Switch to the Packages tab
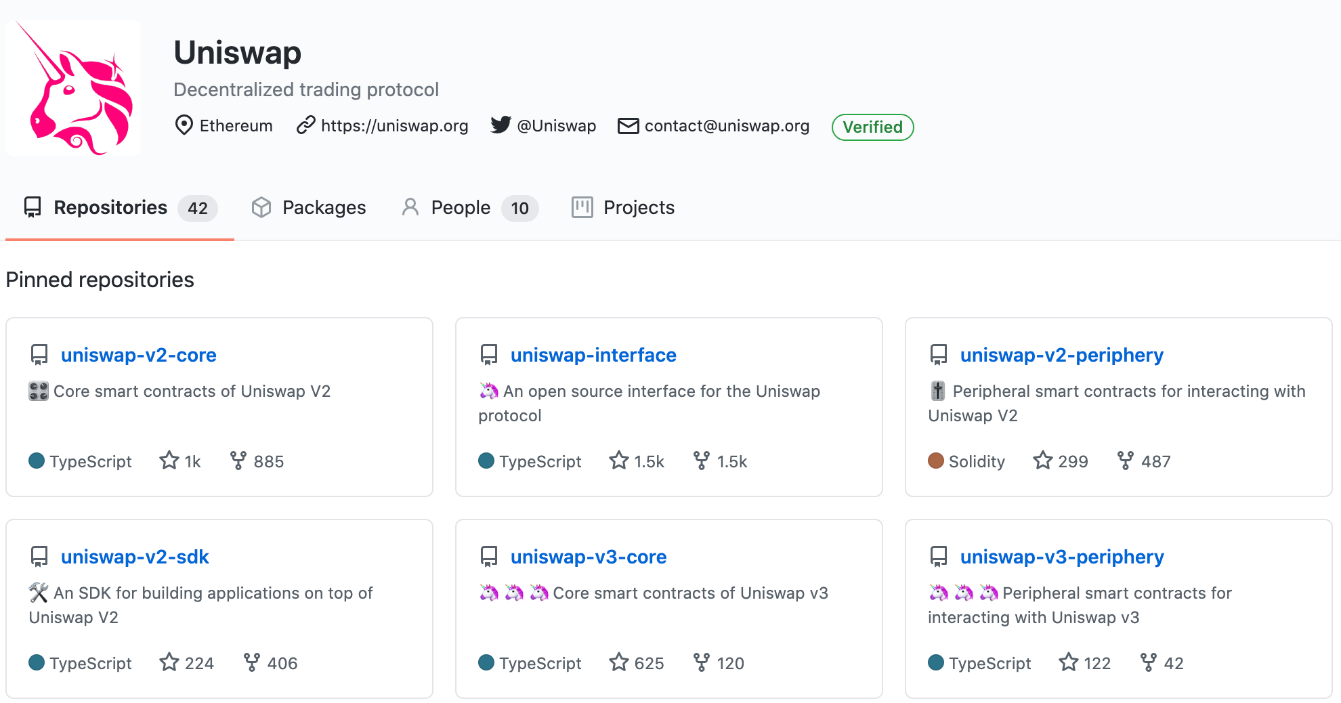The height and width of the screenshot is (703, 1341). pyautogui.click(x=309, y=207)
